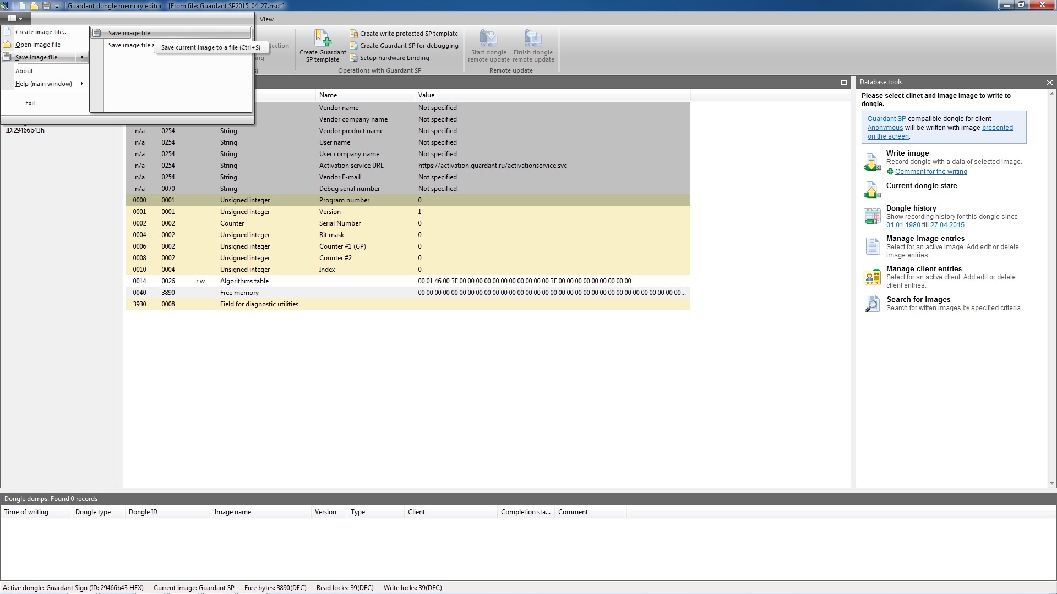
Task: Click the Guardant SP link in Database tools
Action: click(886, 119)
